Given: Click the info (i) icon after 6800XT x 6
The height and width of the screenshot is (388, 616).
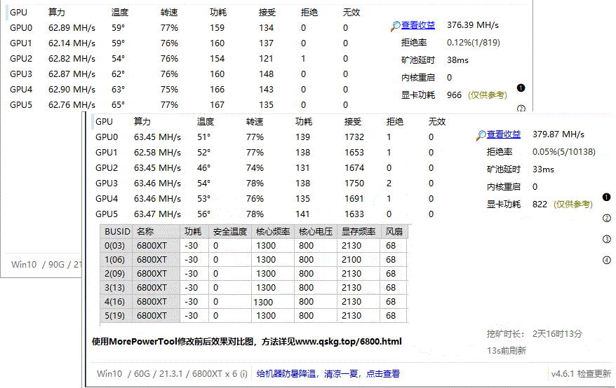Looking at the screenshot, I should coord(243,374).
